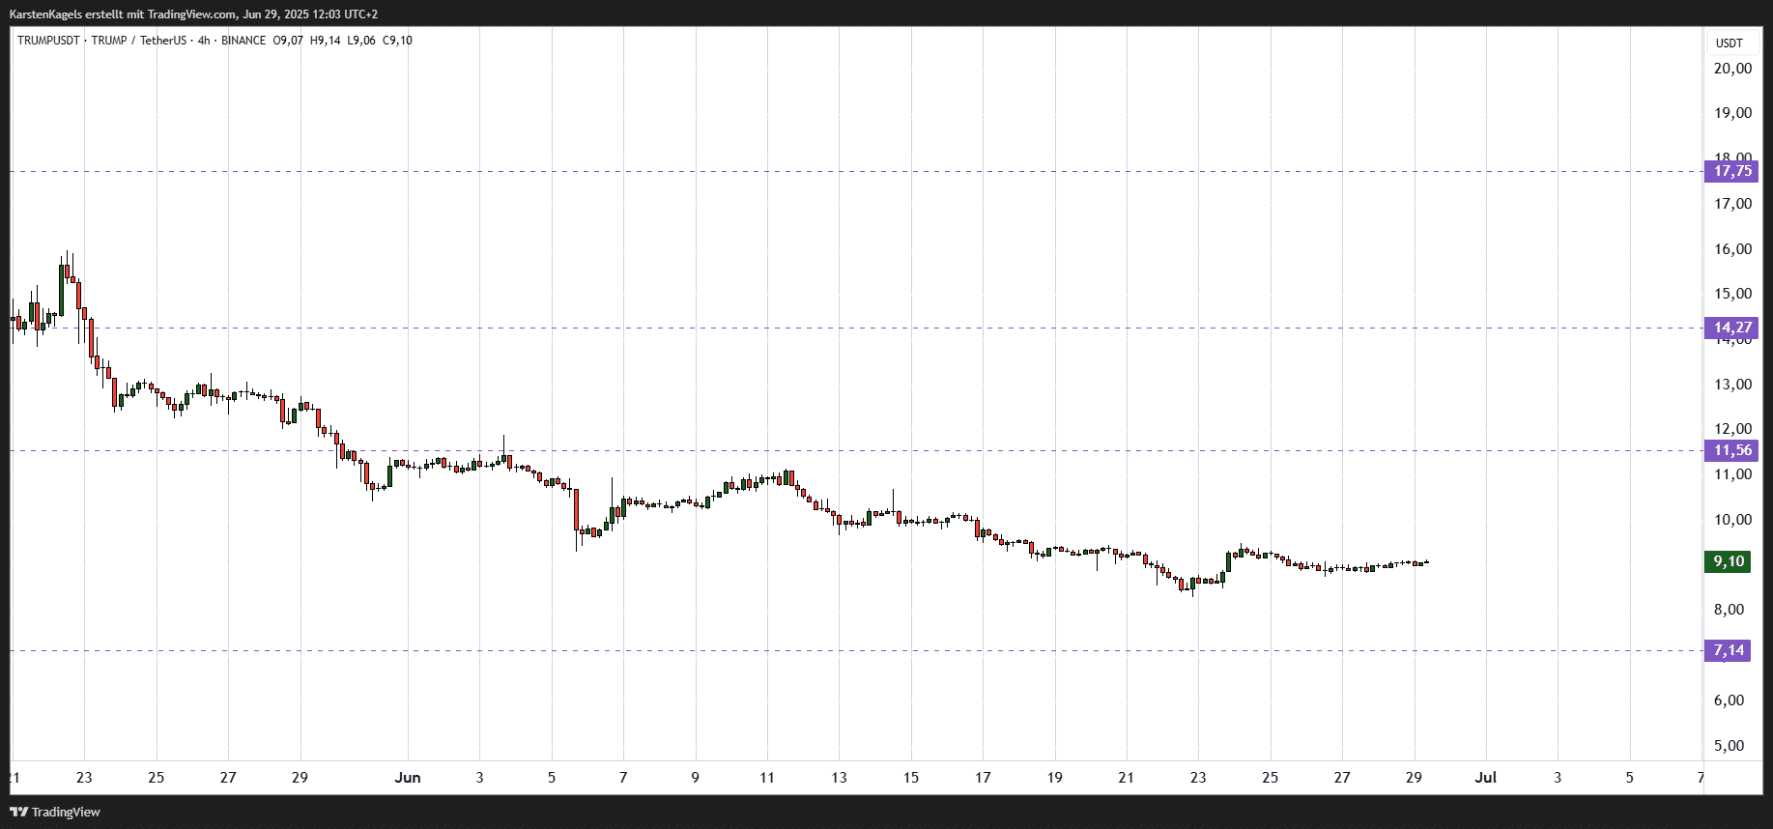Image resolution: width=1773 pixels, height=829 pixels.
Task: Click the 7,14 price level label
Action: click(x=1728, y=650)
